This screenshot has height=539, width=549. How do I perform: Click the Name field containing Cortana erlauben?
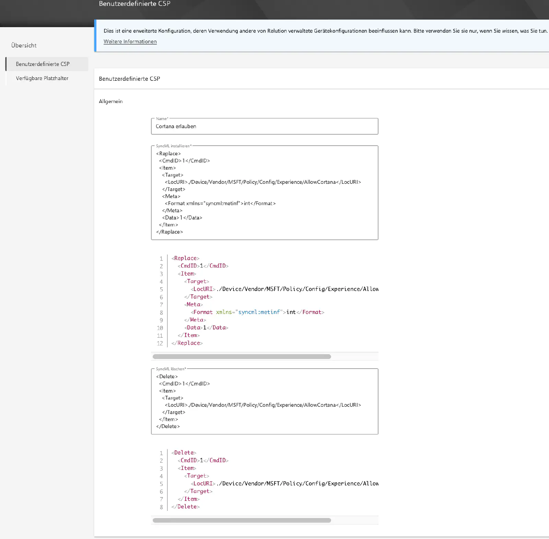[x=265, y=126]
